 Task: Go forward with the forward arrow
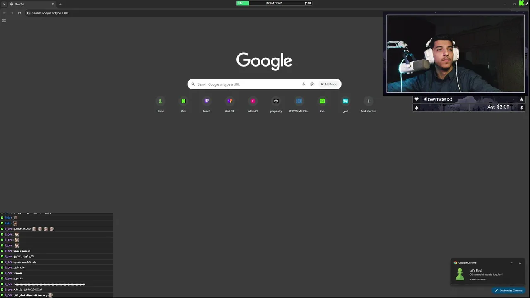point(12,13)
